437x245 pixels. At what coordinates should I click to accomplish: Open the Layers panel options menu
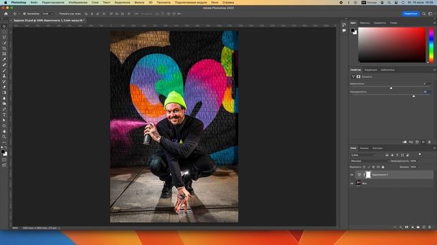pyautogui.click(x=434, y=148)
